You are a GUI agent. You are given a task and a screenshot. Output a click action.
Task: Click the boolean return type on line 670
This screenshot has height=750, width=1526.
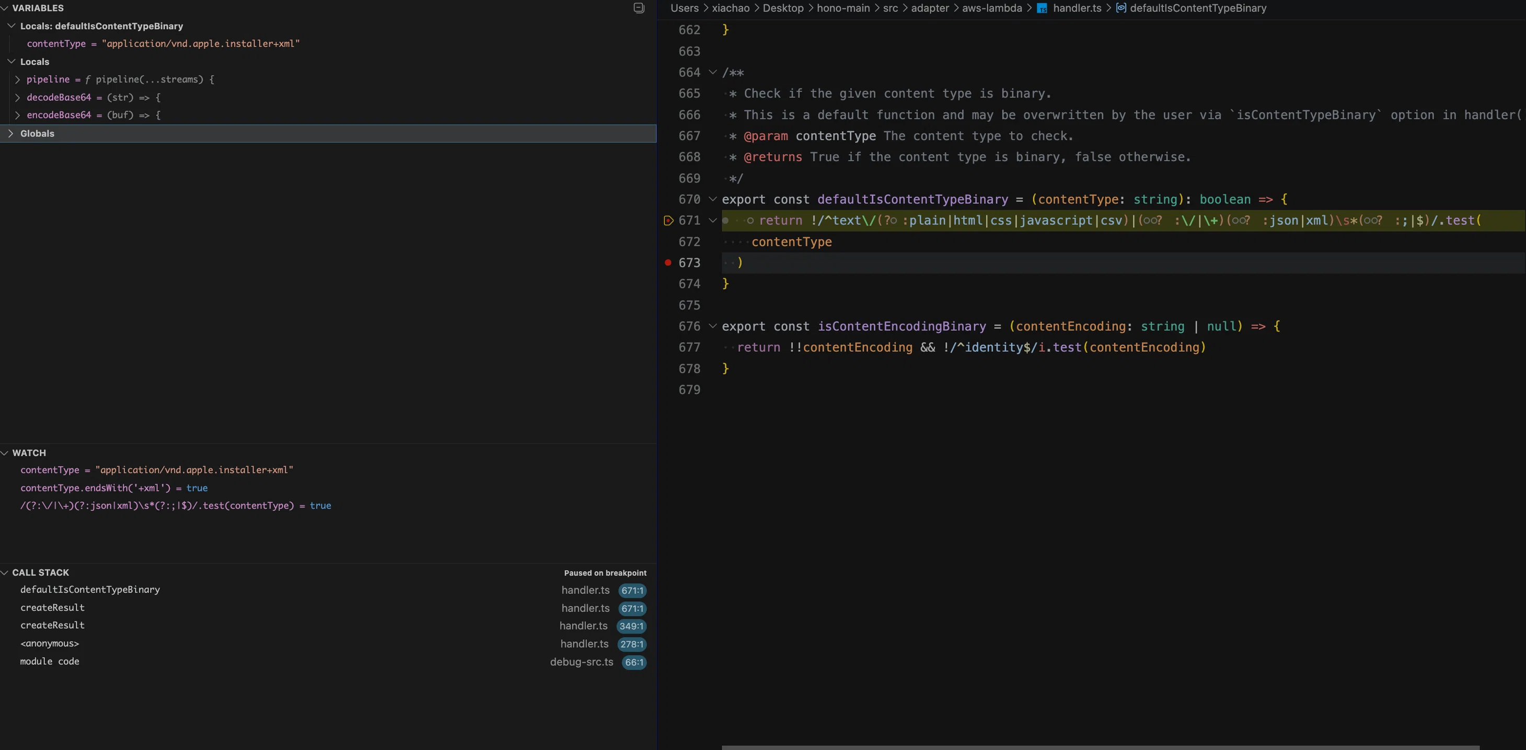click(1225, 200)
